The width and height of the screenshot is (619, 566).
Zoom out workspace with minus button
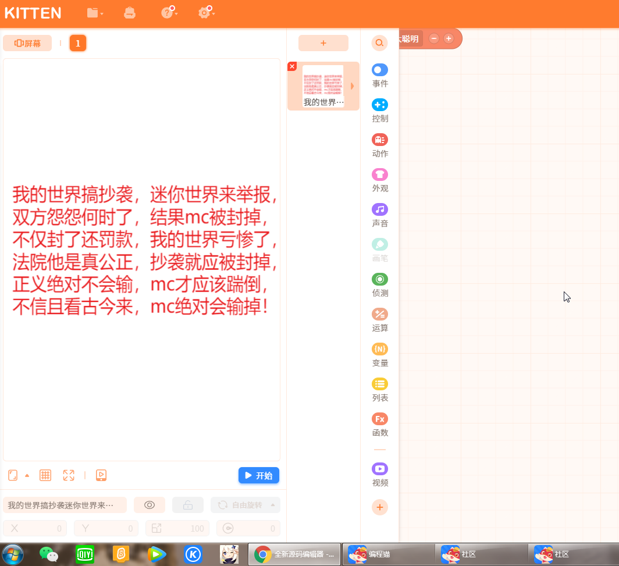pyautogui.click(x=434, y=38)
